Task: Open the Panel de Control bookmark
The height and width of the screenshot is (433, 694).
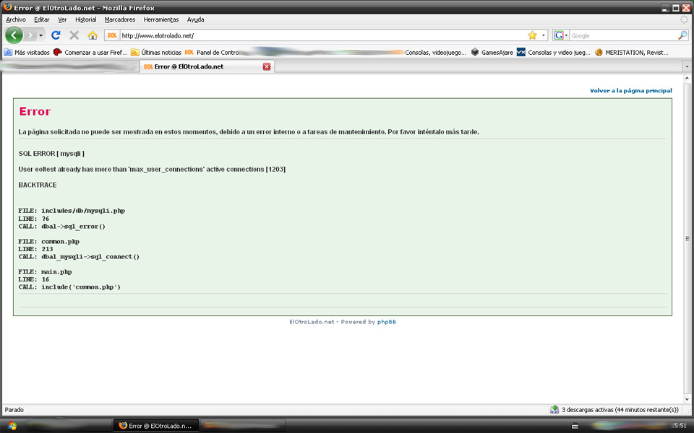Action: (x=213, y=52)
